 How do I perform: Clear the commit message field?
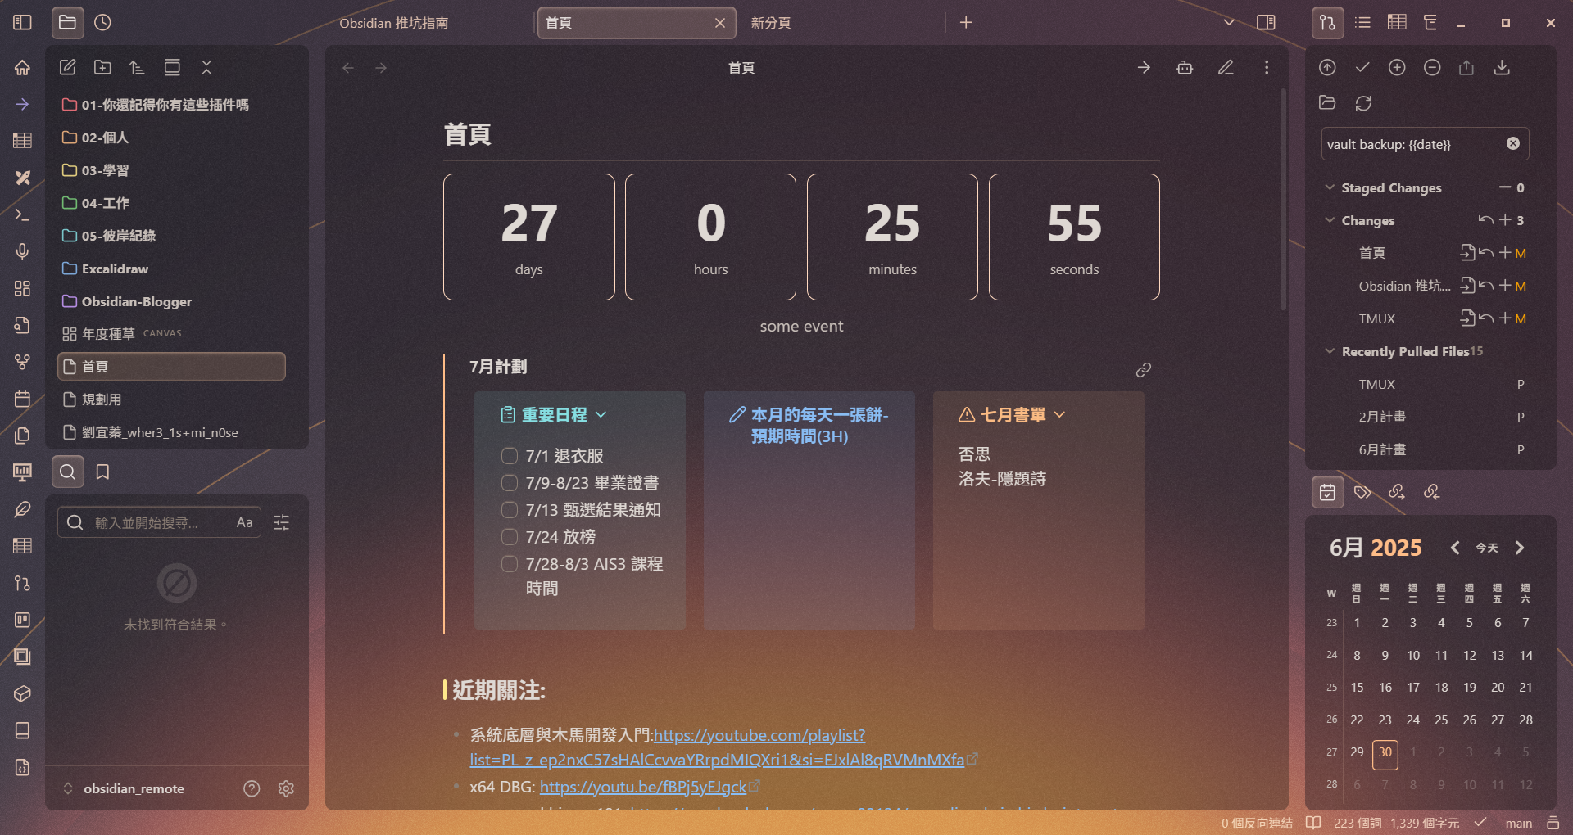(x=1513, y=143)
